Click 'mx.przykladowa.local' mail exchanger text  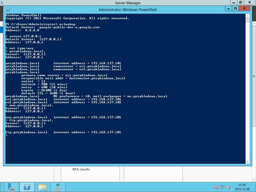pyautogui.click(x=147, y=96)
